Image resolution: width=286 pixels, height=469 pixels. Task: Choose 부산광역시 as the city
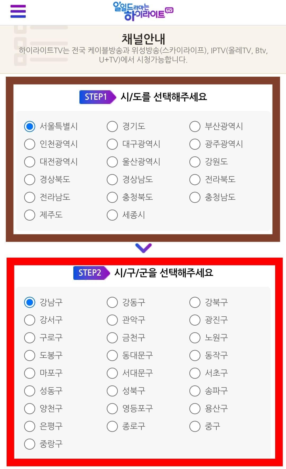pyautogui.click(x=195, y=126)
